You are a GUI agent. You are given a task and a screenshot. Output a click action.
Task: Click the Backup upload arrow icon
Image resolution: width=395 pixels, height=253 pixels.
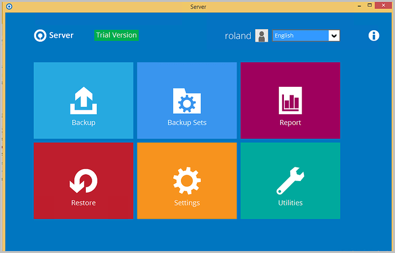(x=84, y=101)
